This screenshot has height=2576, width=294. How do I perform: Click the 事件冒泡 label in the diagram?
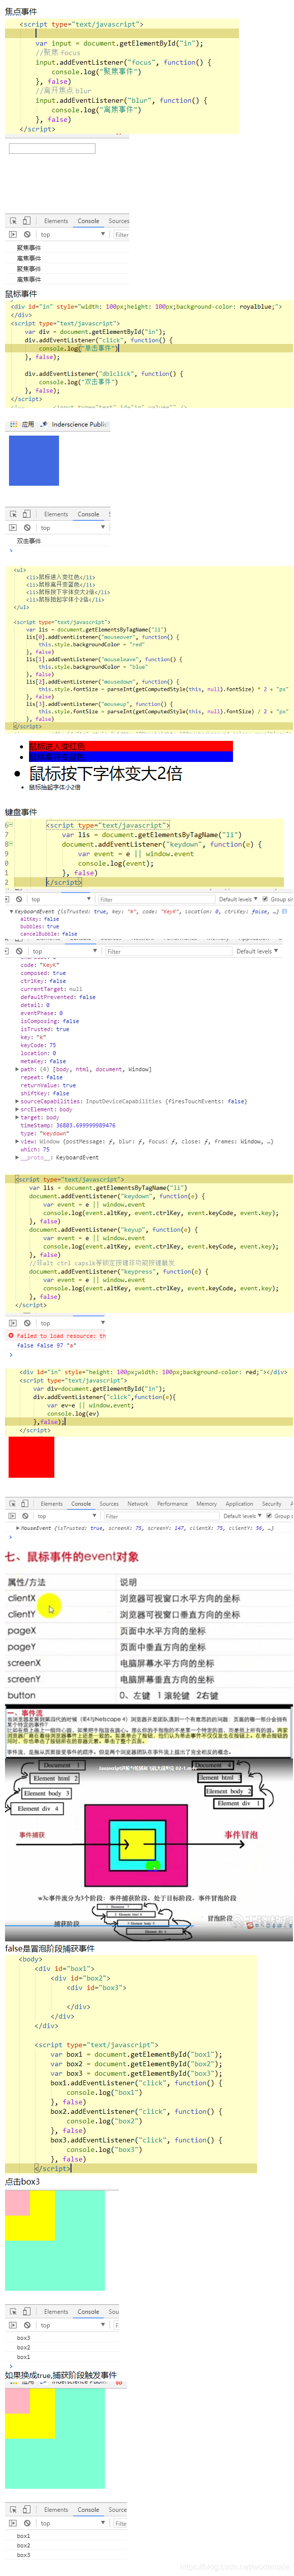(x=240, y=1835)
